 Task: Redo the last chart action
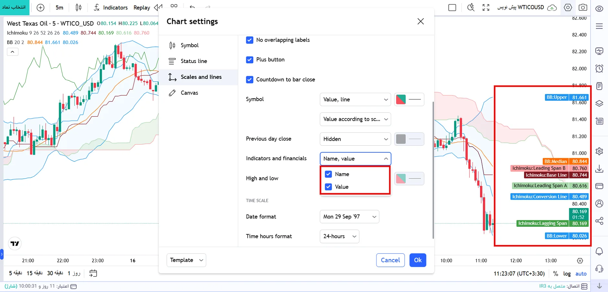pyautogui.click(x=208, y=7)
